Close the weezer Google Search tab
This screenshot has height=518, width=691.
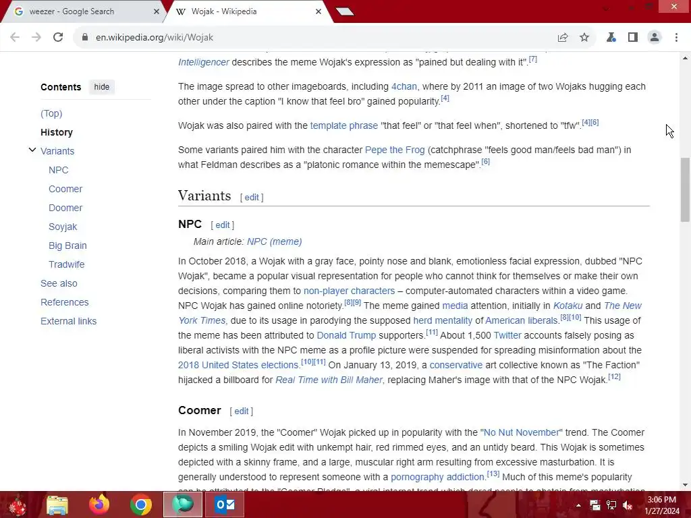(x=156, y=11)
